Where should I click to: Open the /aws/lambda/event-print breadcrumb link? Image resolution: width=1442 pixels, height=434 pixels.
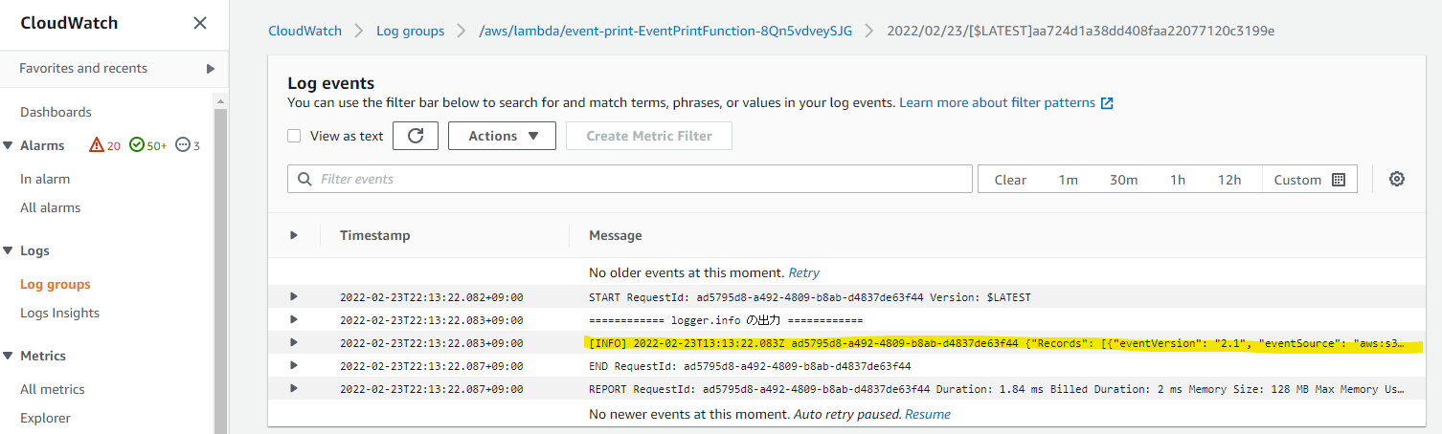[x=665, y=31]
